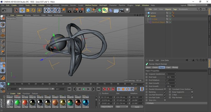
Task: Click the Apply button
Action: [x=137, y=107]
